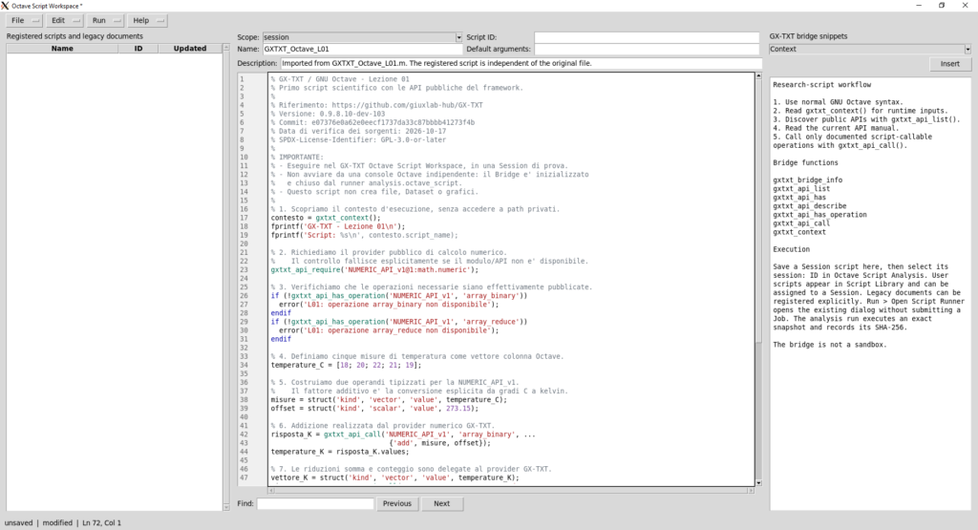Click the Description input field
Screen dimensions: 978x530
(521, 64)
